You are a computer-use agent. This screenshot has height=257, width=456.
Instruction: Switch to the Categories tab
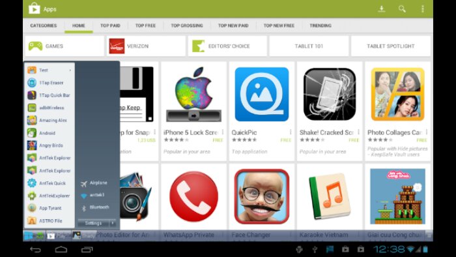tap(44, 25)
